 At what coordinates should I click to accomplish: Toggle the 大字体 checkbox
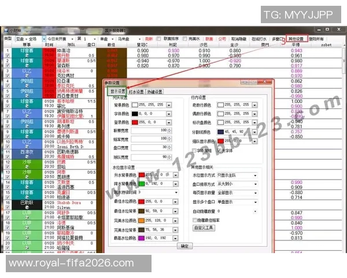tap(219, 151)
